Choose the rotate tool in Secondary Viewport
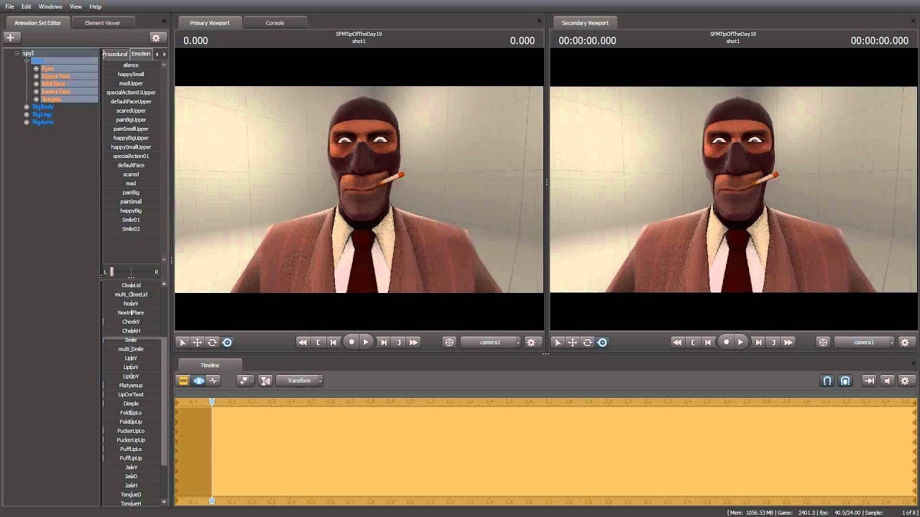Image resolution: width=920 pixels, height=517 pixels. click(587, 343)
